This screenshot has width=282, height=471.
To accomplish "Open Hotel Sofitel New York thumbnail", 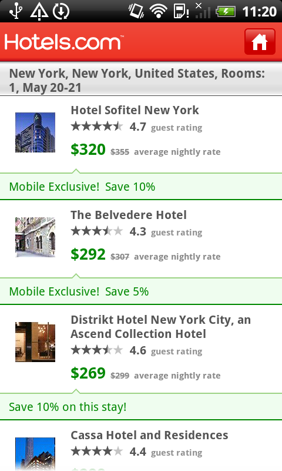I will (x=35, y=132).
